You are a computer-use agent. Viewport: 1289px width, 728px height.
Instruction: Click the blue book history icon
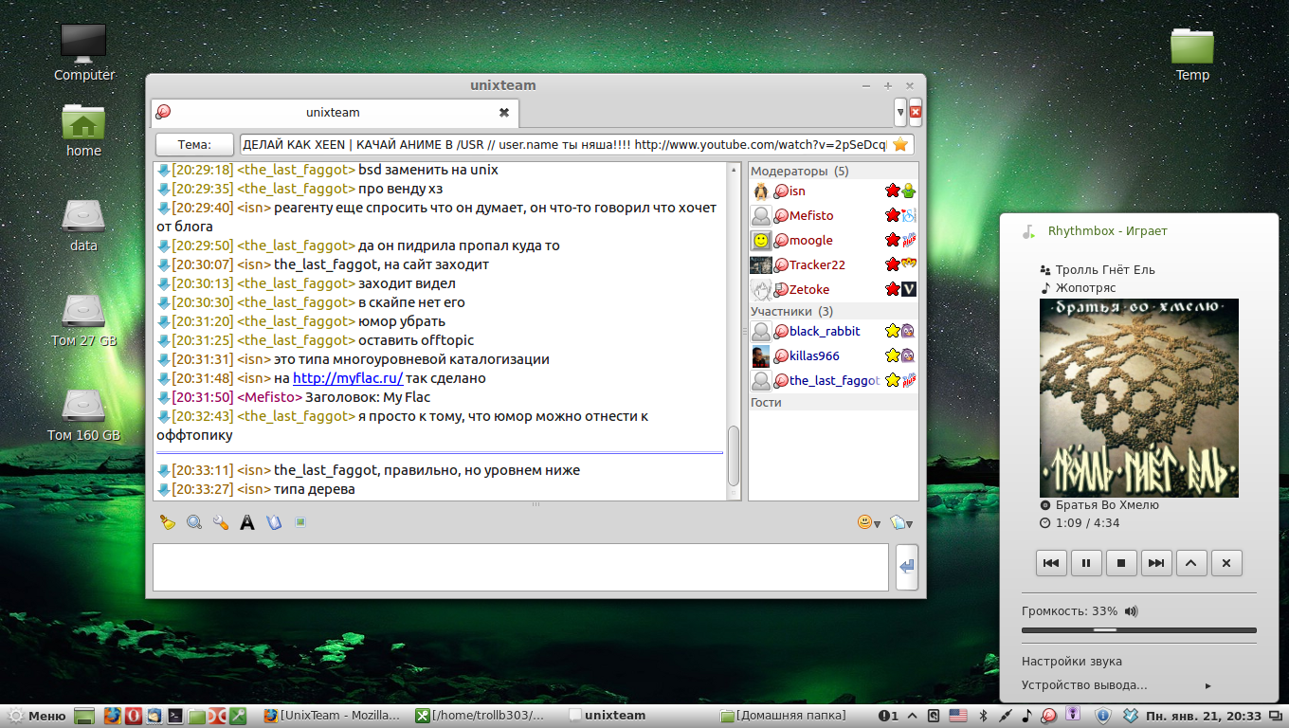click(274, 522)
